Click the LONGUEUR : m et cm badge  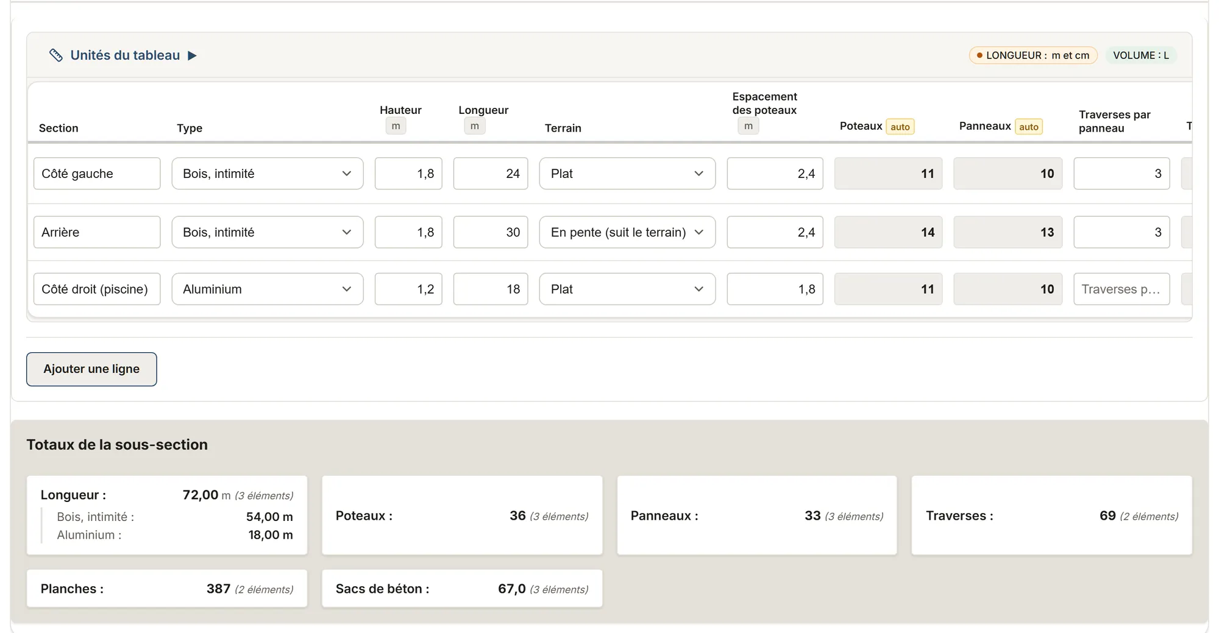tap(1033, 55)
